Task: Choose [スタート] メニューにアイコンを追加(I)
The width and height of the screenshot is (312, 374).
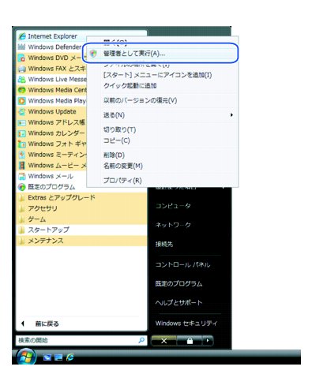Action: coord(163,75)
